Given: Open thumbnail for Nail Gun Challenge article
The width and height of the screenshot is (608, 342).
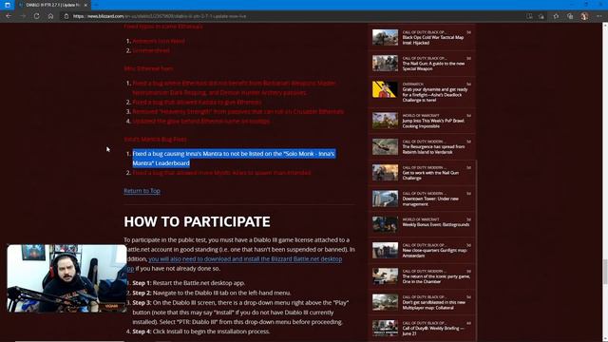Looking at the screenshot, I should [x=385, y=173].
